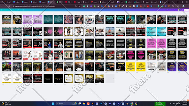This screenshot has height=106, width=189.
Task: Toggle grid view icon at bottom right
Action: pos(184,100)
